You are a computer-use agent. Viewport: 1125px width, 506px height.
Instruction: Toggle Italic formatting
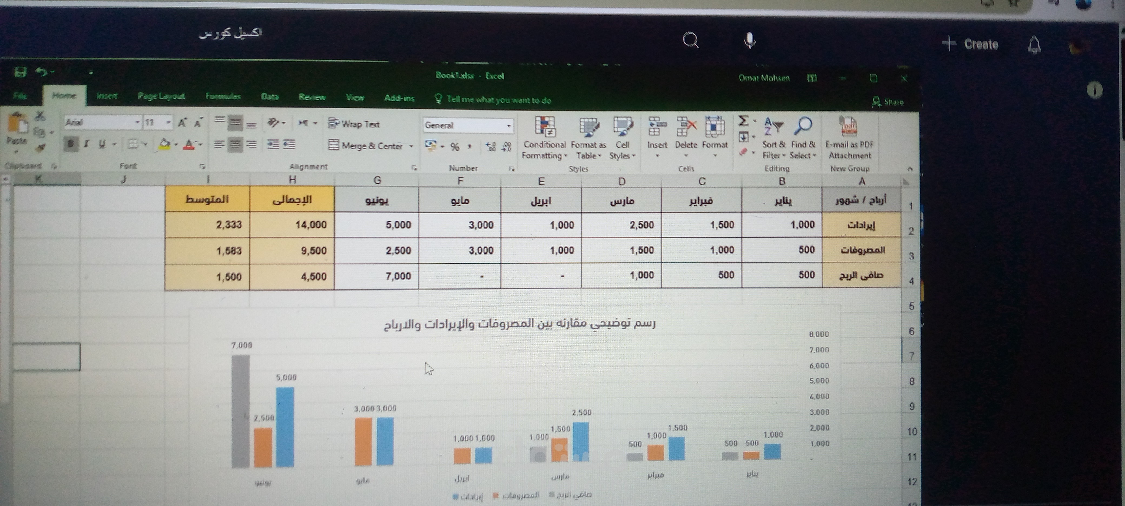(87, 144)
